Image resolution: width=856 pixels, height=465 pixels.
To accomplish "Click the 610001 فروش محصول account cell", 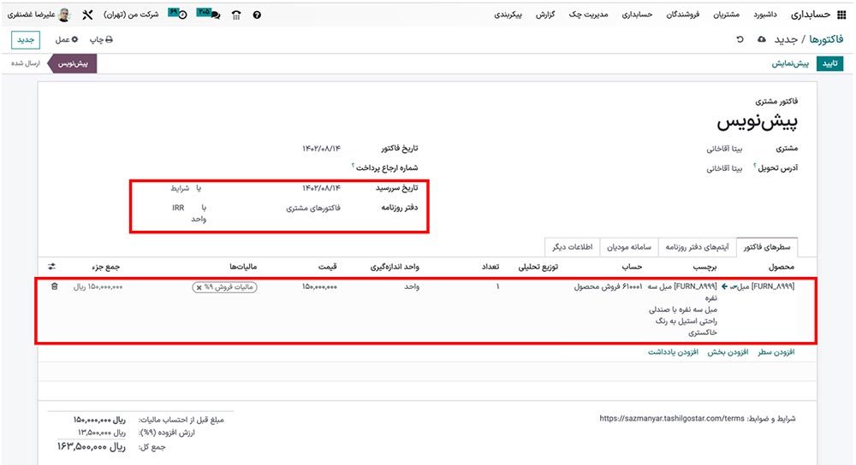I will click(608, 286).
